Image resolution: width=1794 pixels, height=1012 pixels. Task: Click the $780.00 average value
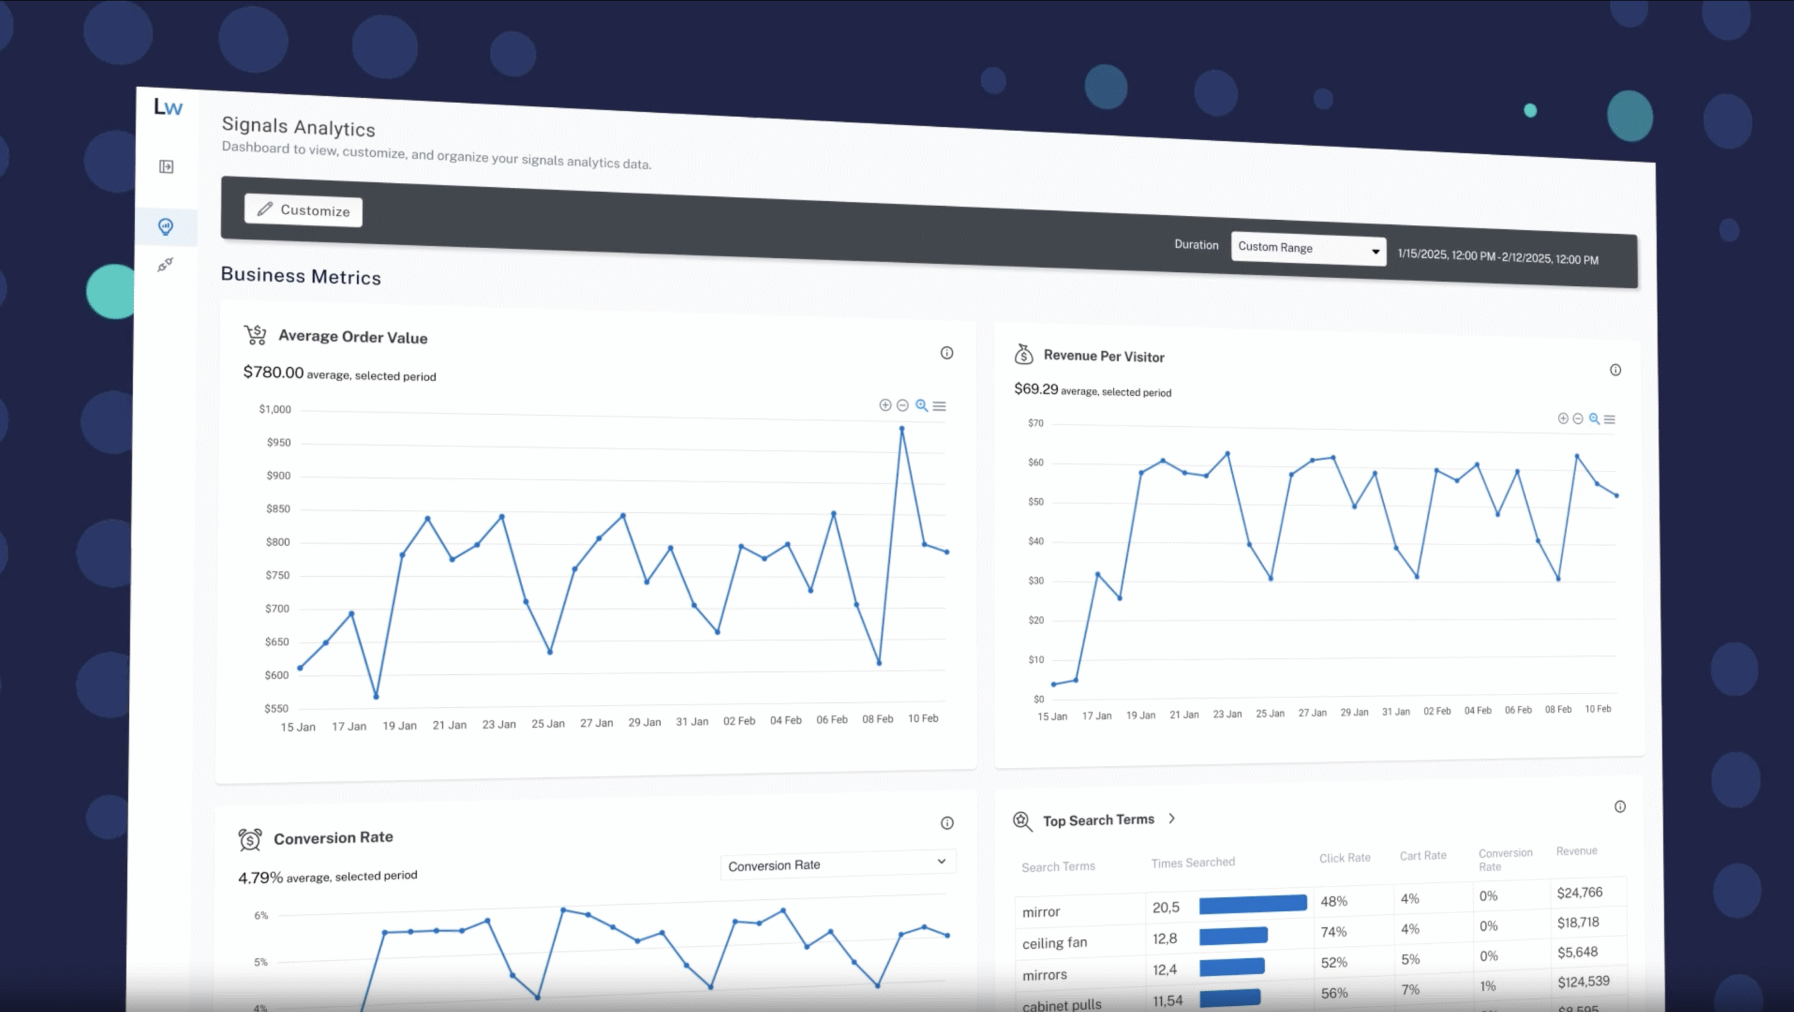coord(273,371)
